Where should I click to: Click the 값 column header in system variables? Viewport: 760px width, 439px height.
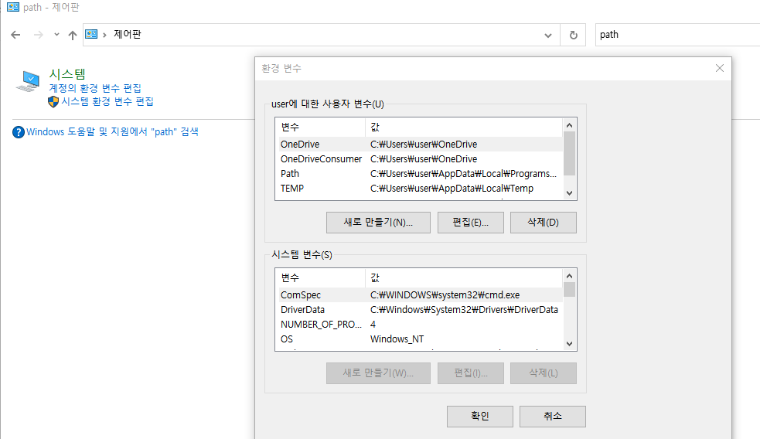click(x=463, y=277)
